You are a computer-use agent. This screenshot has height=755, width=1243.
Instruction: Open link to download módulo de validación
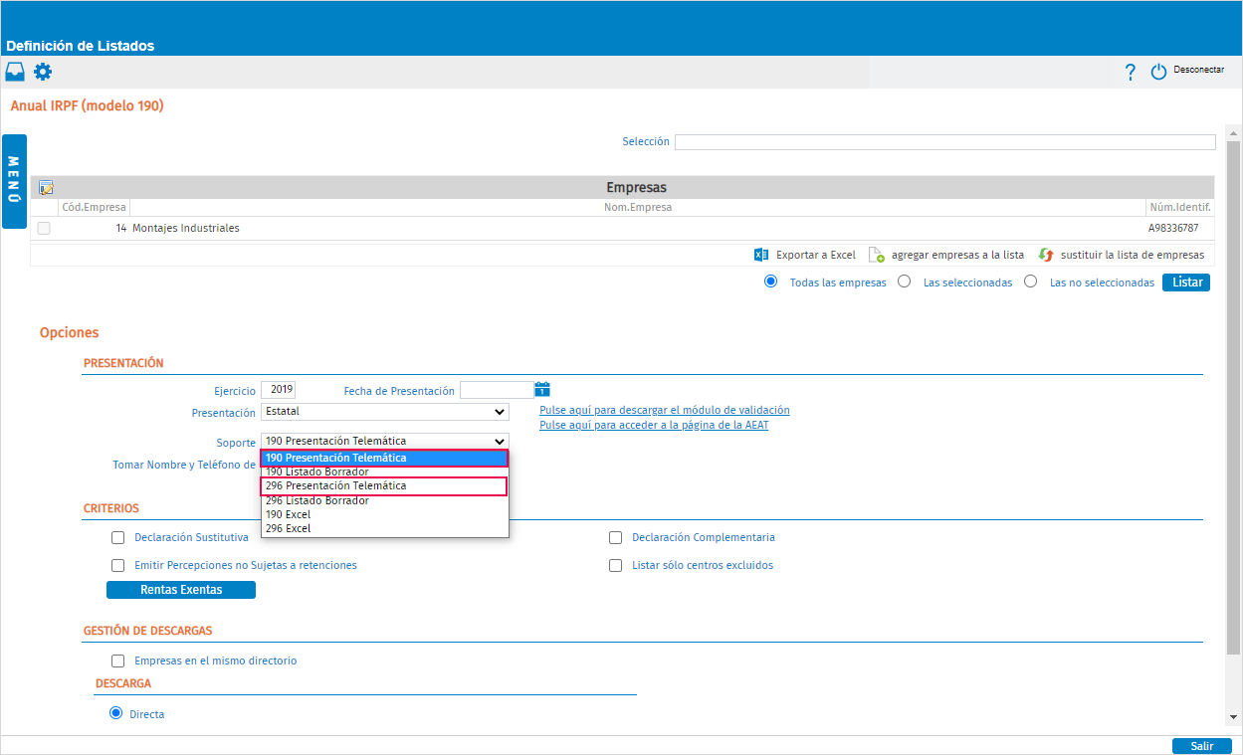pyautogui.click(x=665, y=410)
